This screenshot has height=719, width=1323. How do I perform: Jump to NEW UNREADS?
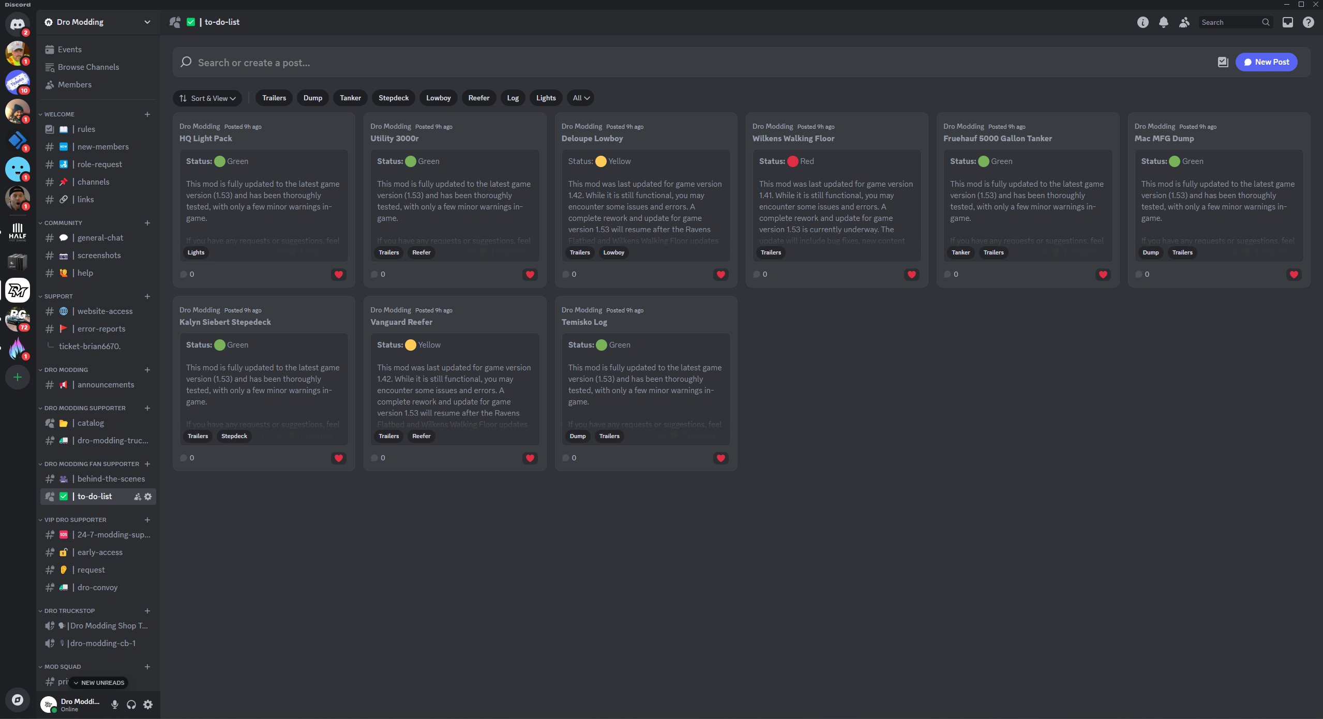pos(99,683)
